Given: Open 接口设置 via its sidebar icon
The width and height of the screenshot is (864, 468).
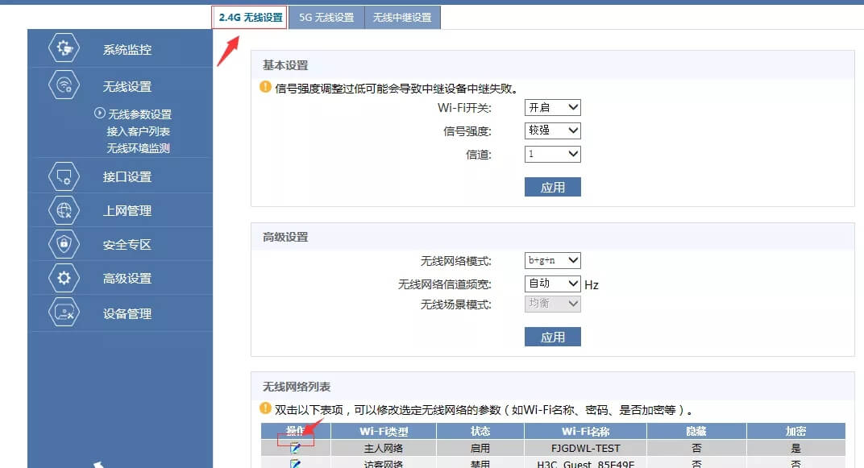Looking at the screenshot, I should 64,176.
